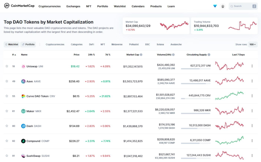Toggle the Watchlist filter button
Viewport: 261px width, 162px height.
[x=12, y=44]
